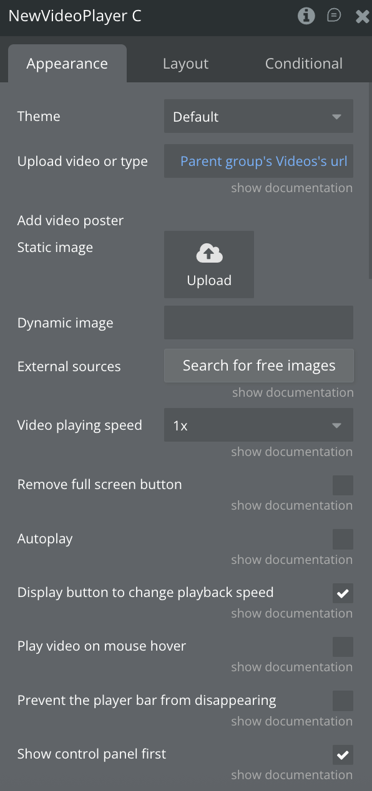Enable Play video on mouse hover
The width and height of the screenshot is (372, 791).
tap(343, 646)
